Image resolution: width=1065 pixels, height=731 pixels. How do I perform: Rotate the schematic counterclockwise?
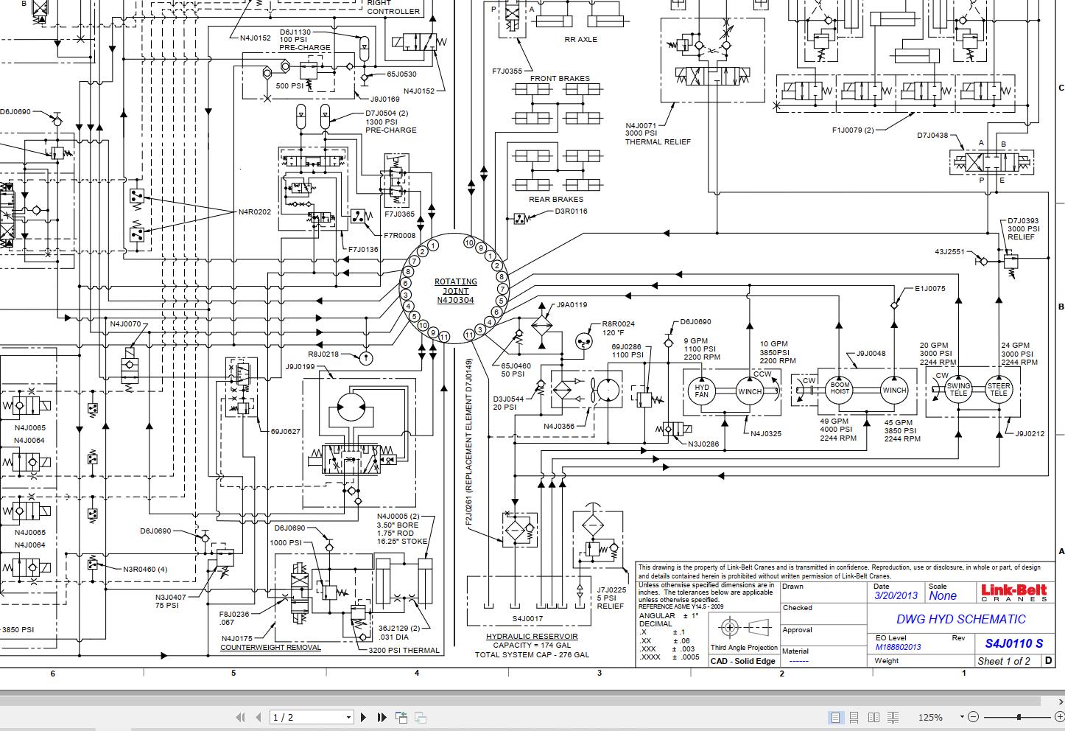coord(403,716)
